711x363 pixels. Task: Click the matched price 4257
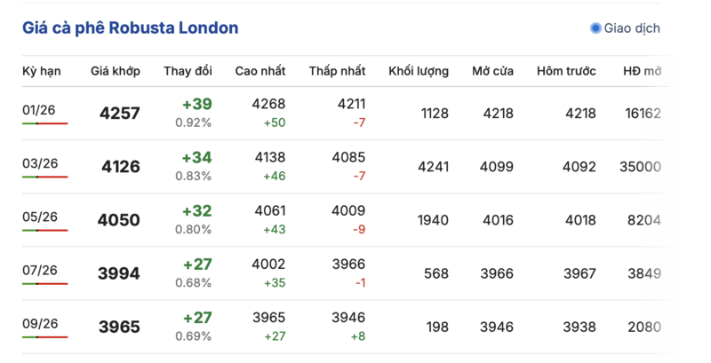pos(121,114)
